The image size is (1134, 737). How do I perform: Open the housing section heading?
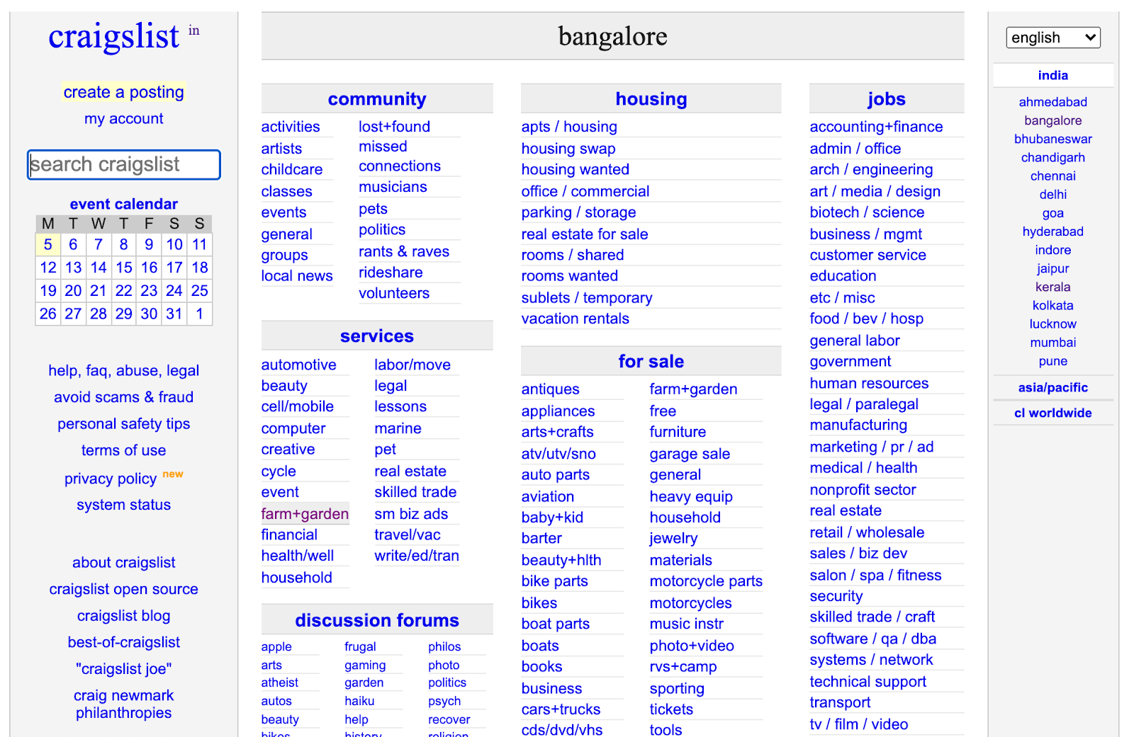[651, 99]
